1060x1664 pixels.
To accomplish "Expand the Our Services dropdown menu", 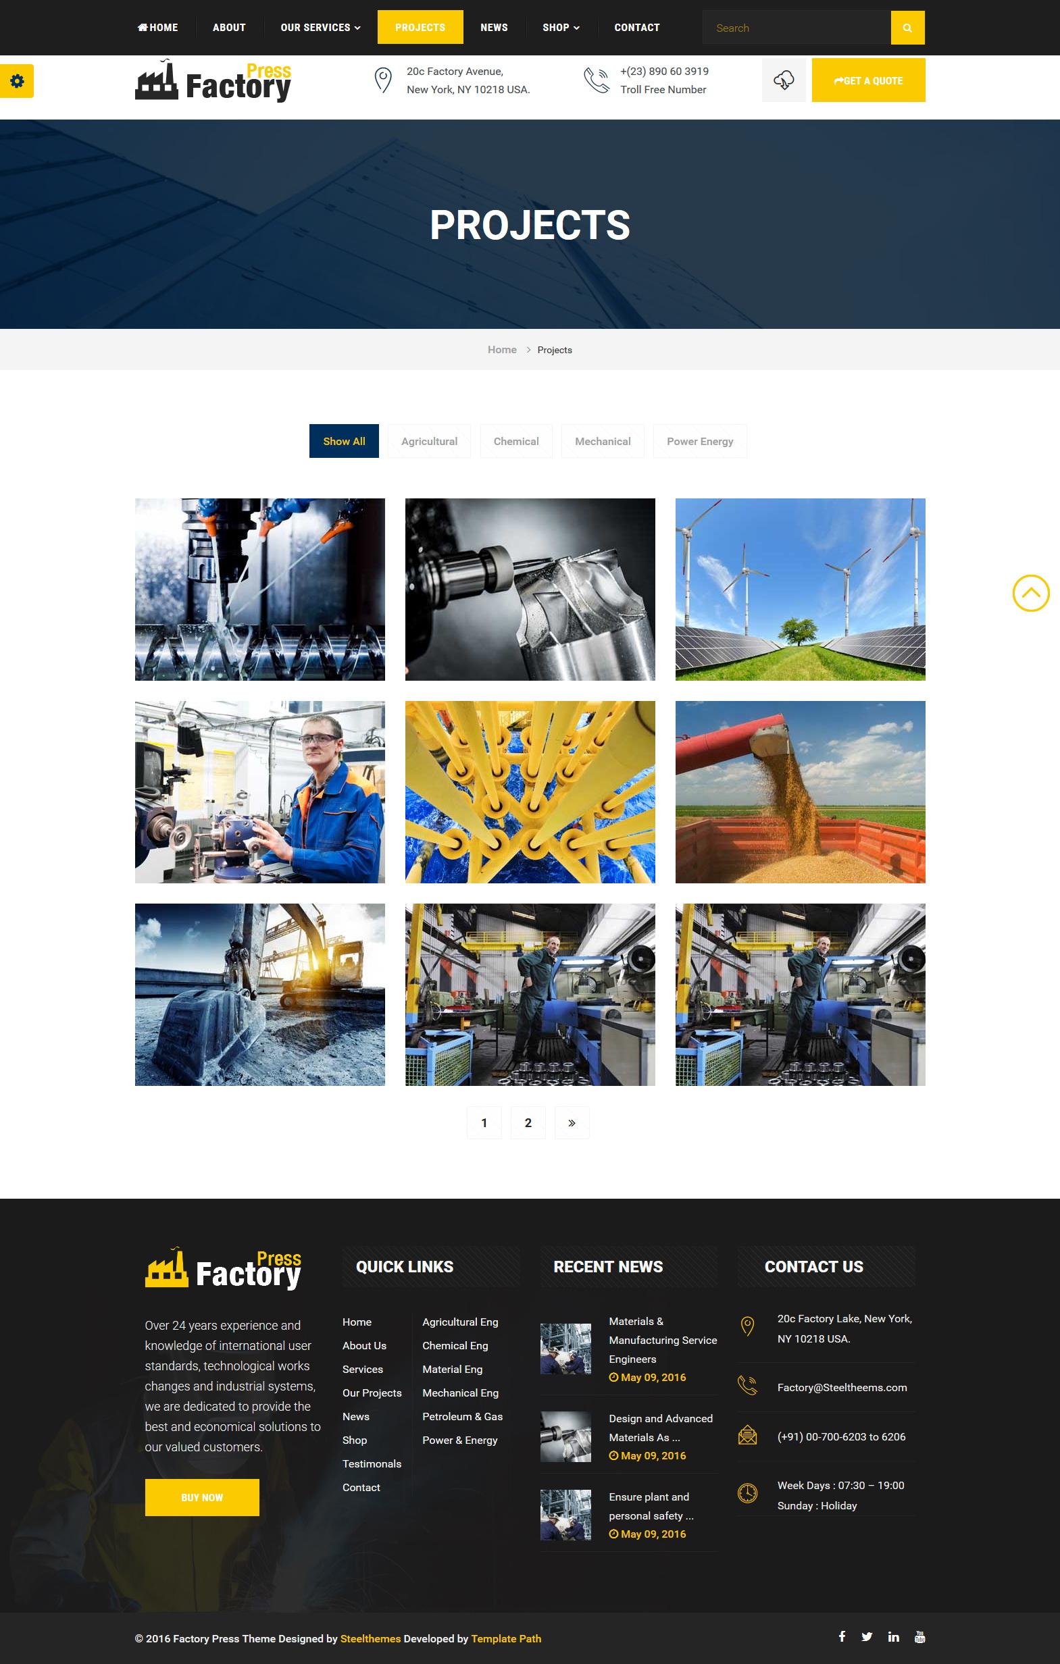I will pos(320,28).
